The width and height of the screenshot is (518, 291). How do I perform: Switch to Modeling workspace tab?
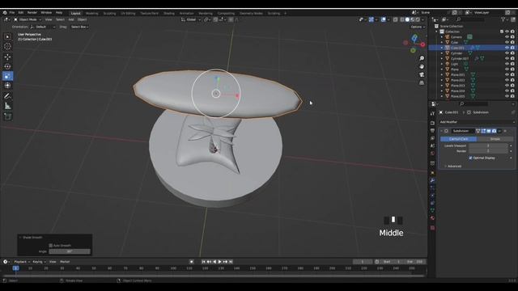coord(91,14)
